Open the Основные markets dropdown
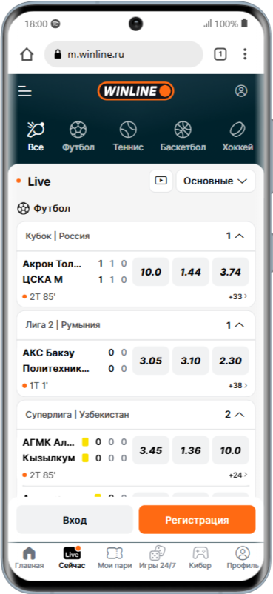 215,181
